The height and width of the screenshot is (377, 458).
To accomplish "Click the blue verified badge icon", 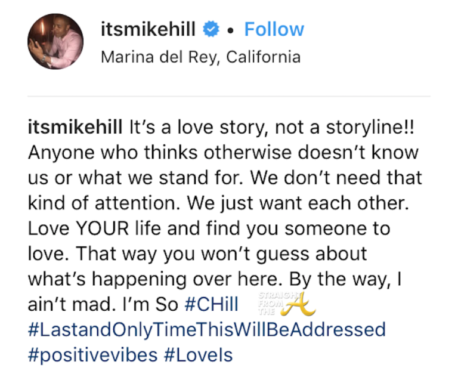I will coord(211,29).
